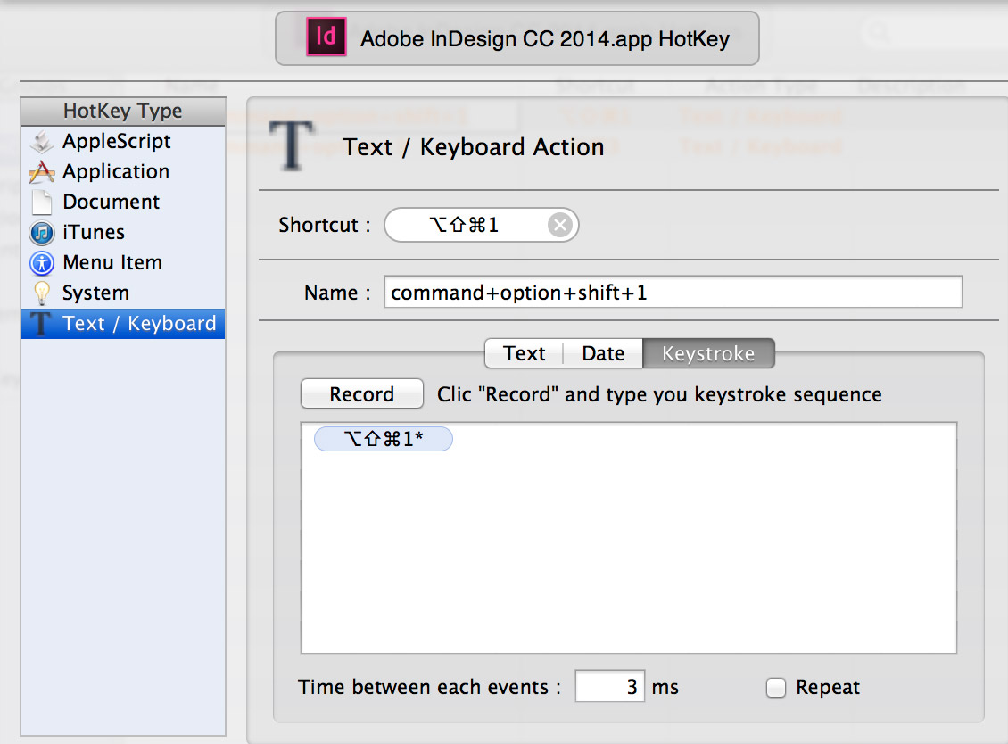
Task: Edit the time between events field
Action: tap(609, 686)
